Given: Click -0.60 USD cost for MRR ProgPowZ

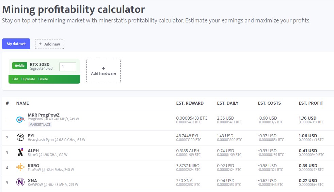Looking at the screenshot, I should coord(267,118).
